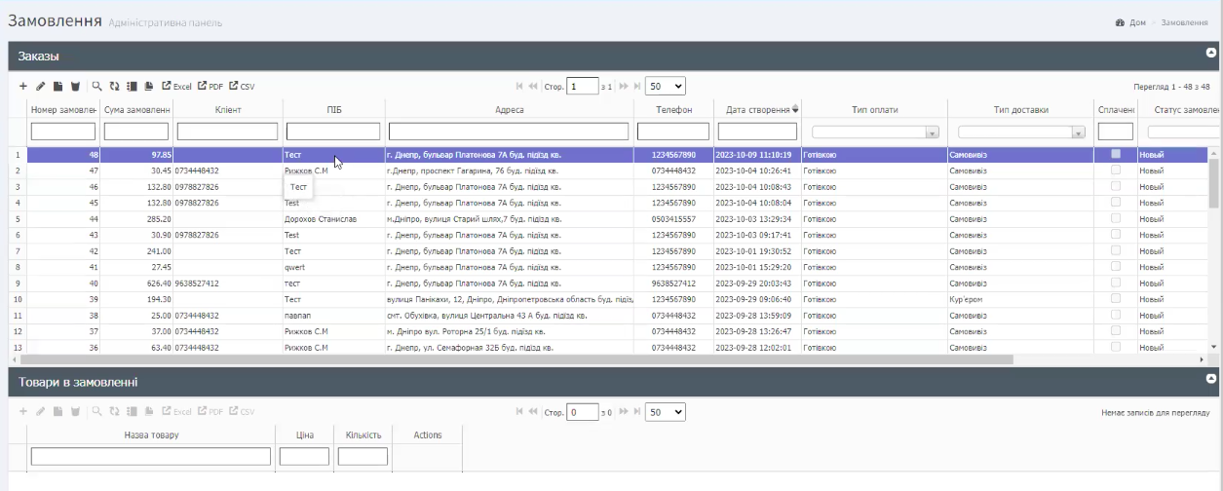This screenshot has height=491, width=1223.
Task: Click the Ціна filter input
Action: (x=304, y=456)
